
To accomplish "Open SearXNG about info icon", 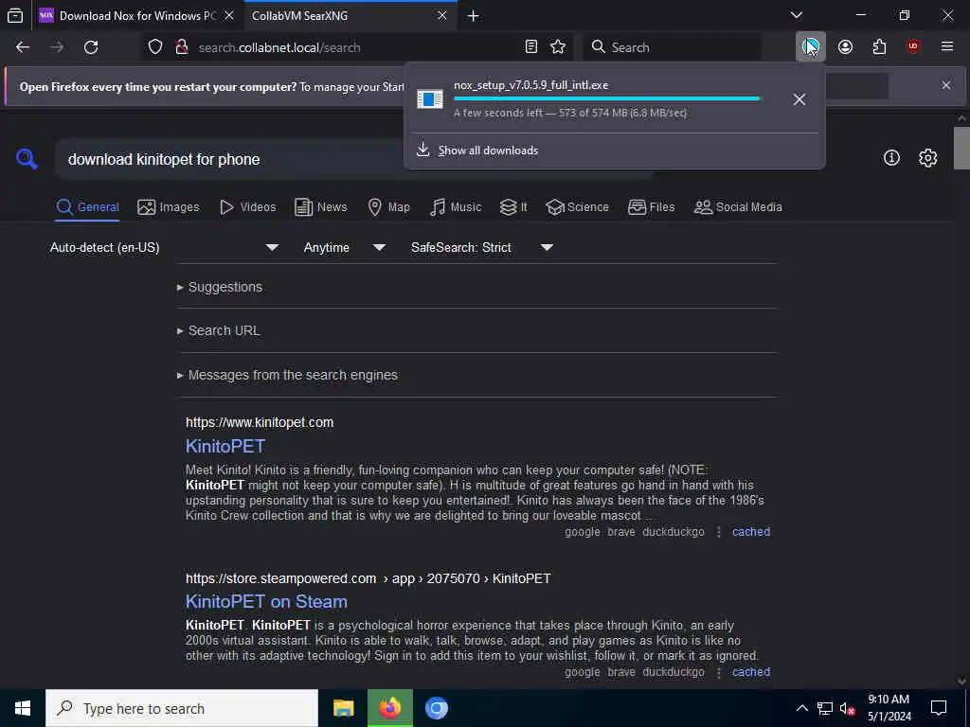I will (x=891, y=158).
